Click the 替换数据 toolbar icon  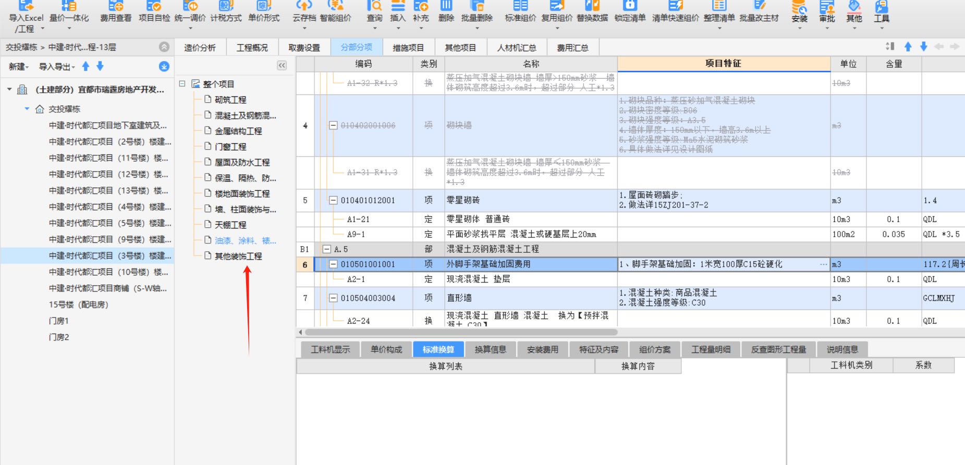pyautogui.click(x=592, y=7)
